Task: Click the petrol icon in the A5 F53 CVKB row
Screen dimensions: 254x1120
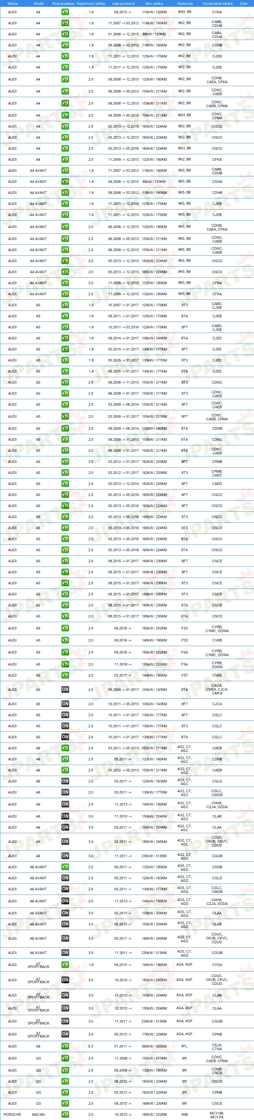Action: pos(65,640)
